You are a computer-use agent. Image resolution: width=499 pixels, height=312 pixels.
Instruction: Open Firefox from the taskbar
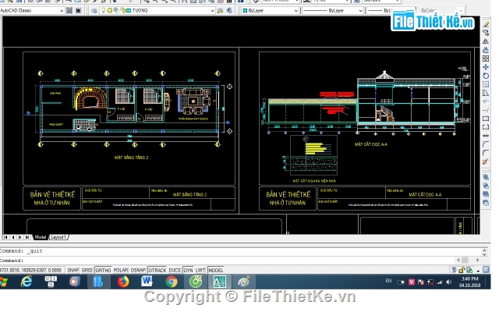tap(123, 282)
